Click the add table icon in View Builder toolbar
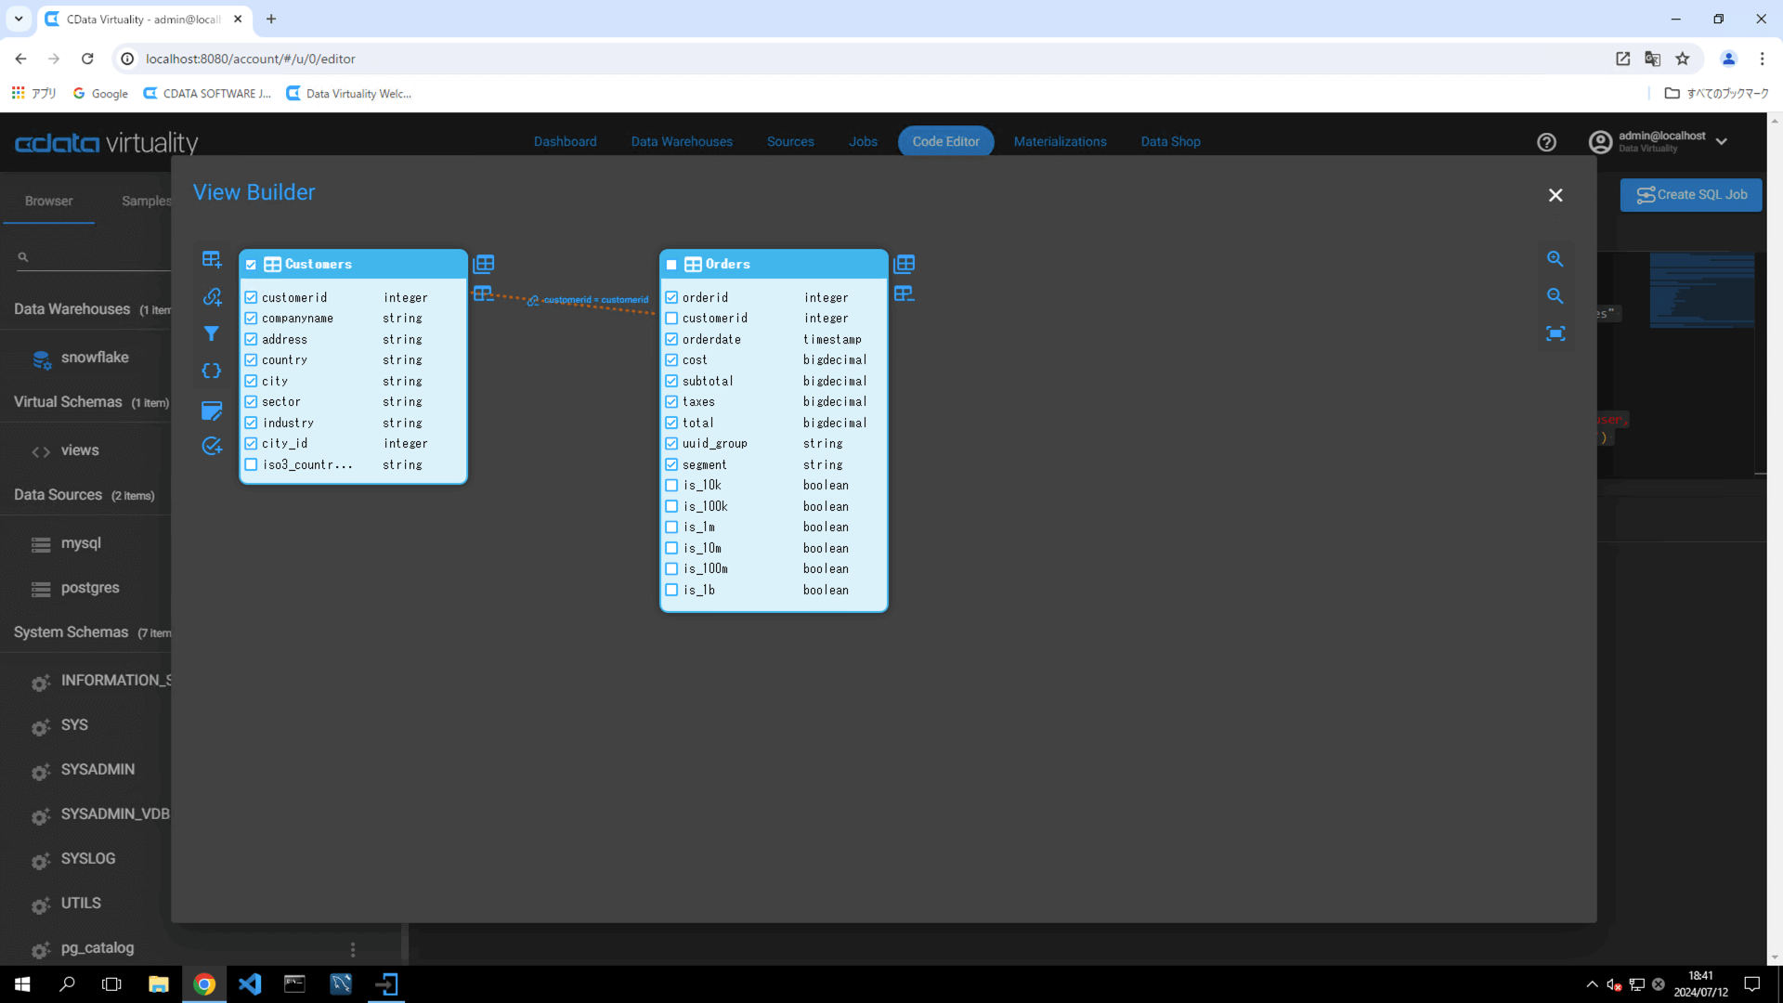The image size is (1783, 1003). click(x=212, y=259)
